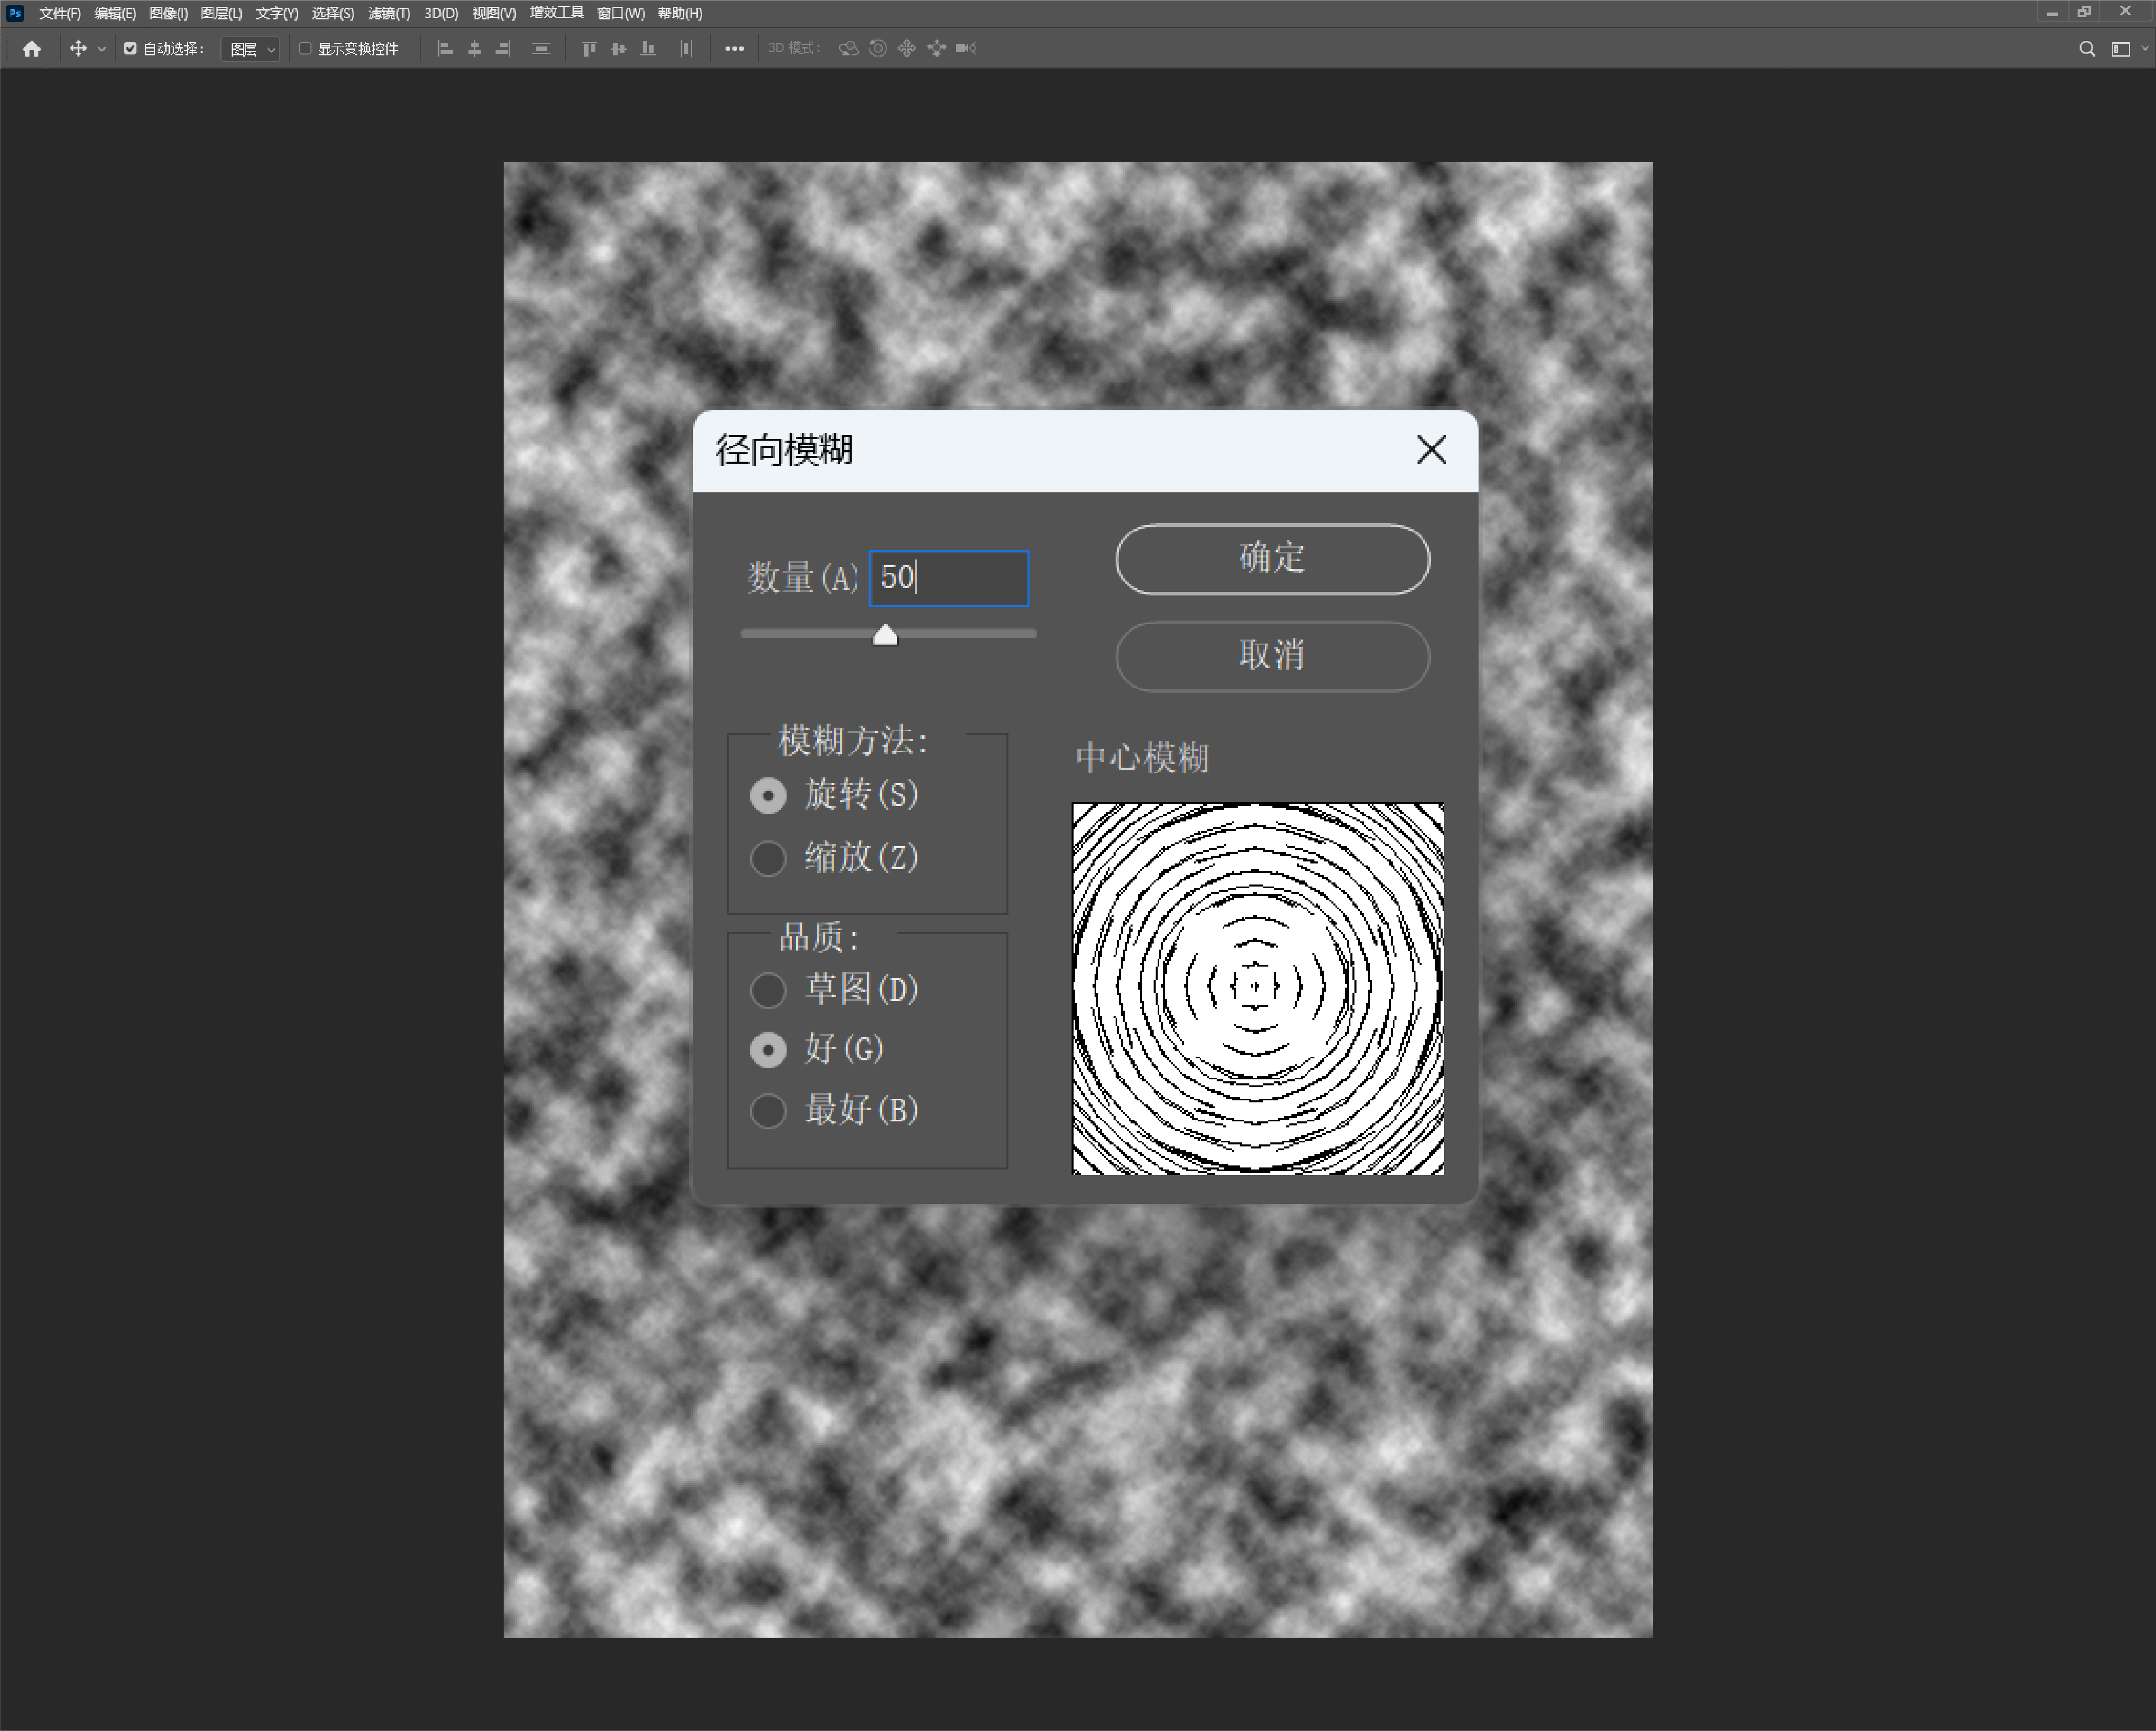2156x1731 pixels.
Task: Click the Photoshop Ps logo icon
Action: coord(15,13)
